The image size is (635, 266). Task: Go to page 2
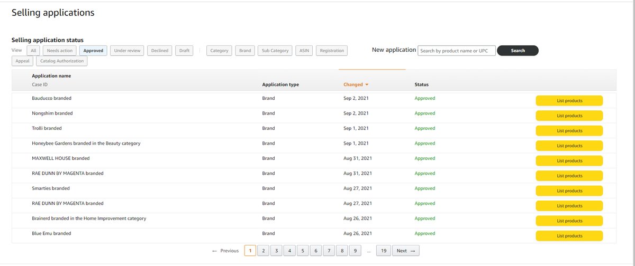pyautogui.click(x=264, y=251)
